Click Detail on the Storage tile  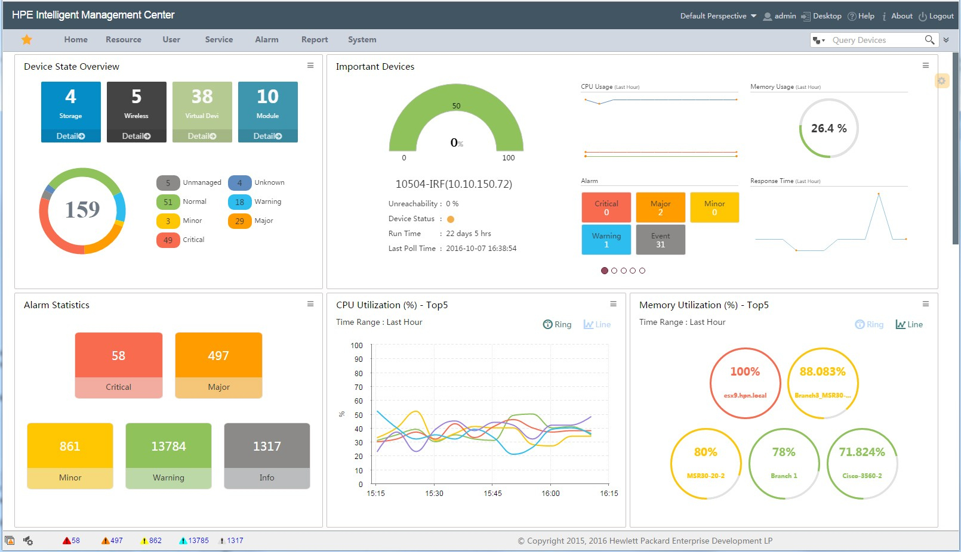[70, 136]
